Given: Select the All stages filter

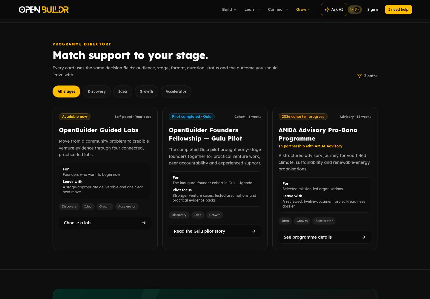Looking at the screenshot, I should (x=66, y=91).
